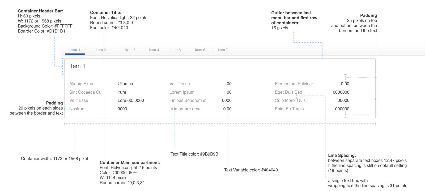This screenshot has height=191, width=425.
Task: Select the "Finibus Bonorum et" label
Action: click(x=188, y=101)
